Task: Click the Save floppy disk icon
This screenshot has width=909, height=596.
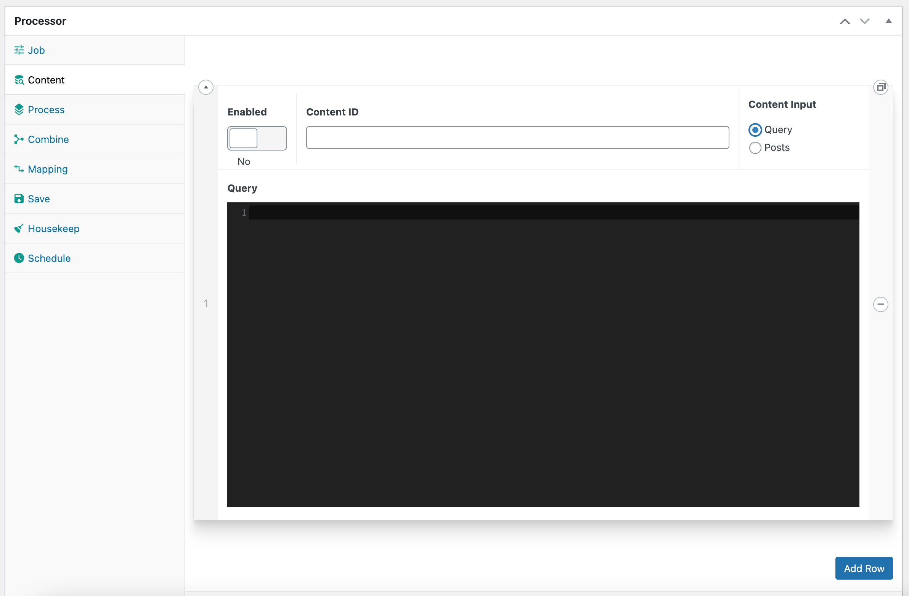Action: (19, 199)
